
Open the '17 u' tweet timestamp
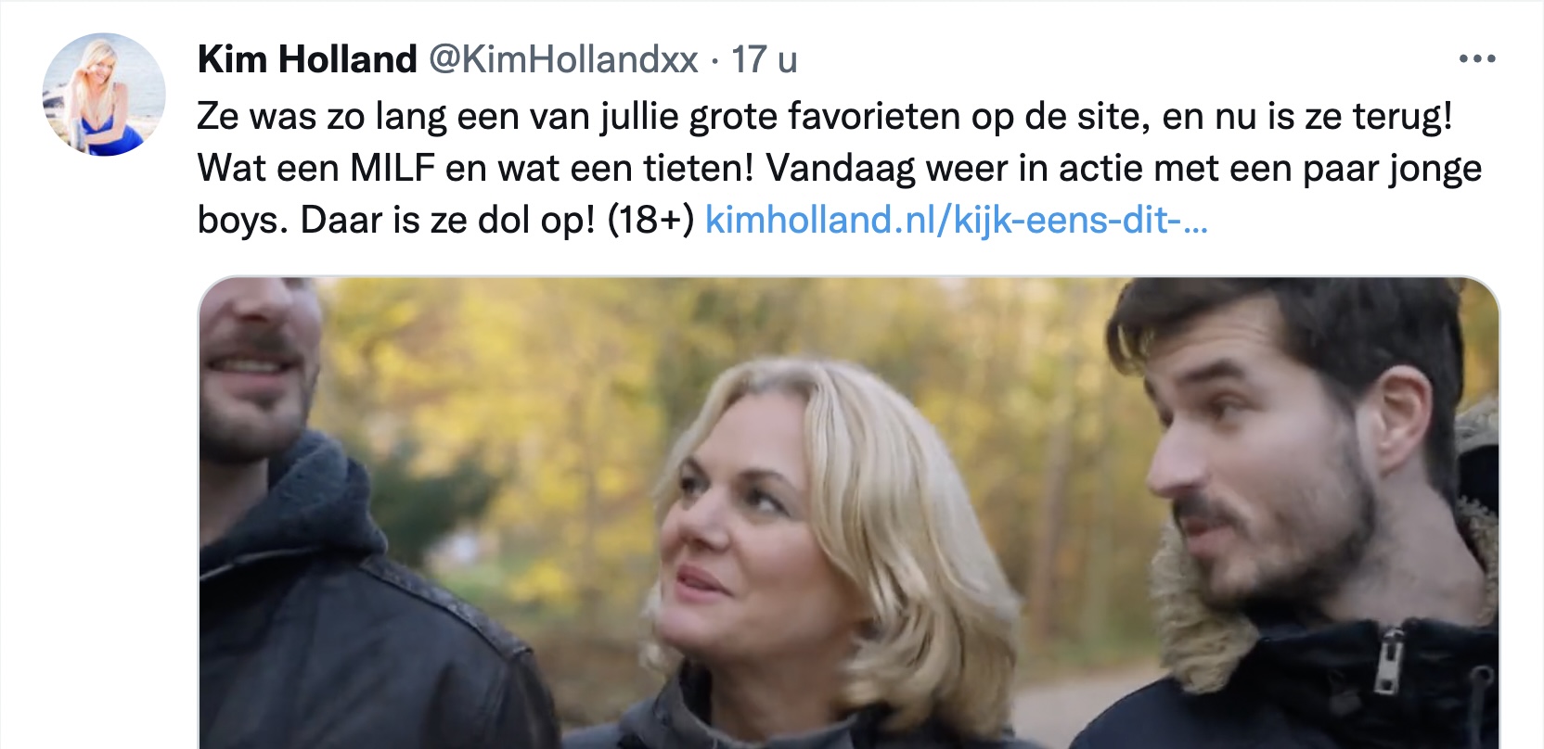[764, 59]
